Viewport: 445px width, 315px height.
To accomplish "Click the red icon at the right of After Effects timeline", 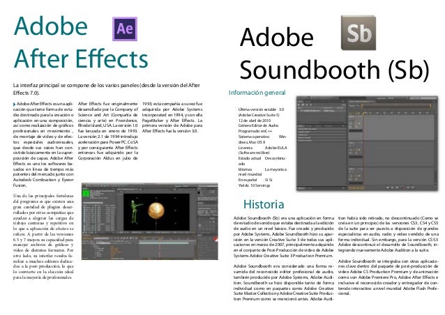I will click(216, 240).
